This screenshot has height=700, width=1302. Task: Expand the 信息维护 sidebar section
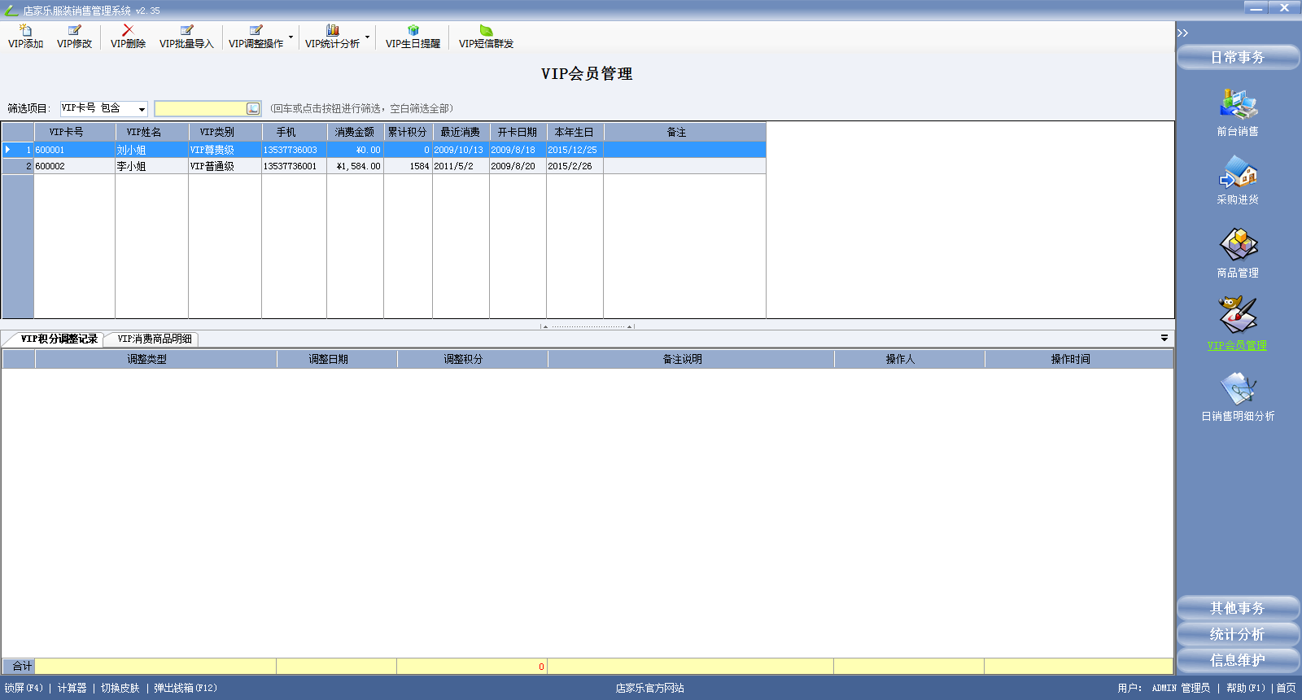(1238, 660)
